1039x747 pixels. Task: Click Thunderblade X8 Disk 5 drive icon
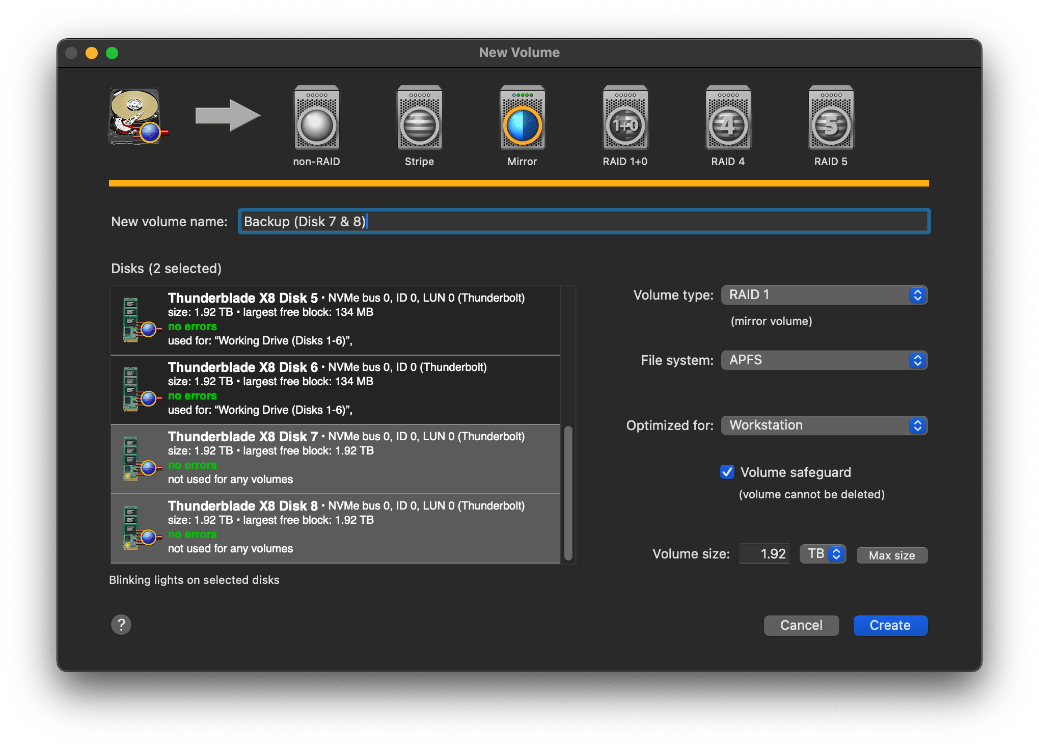[x=138, y=320]
